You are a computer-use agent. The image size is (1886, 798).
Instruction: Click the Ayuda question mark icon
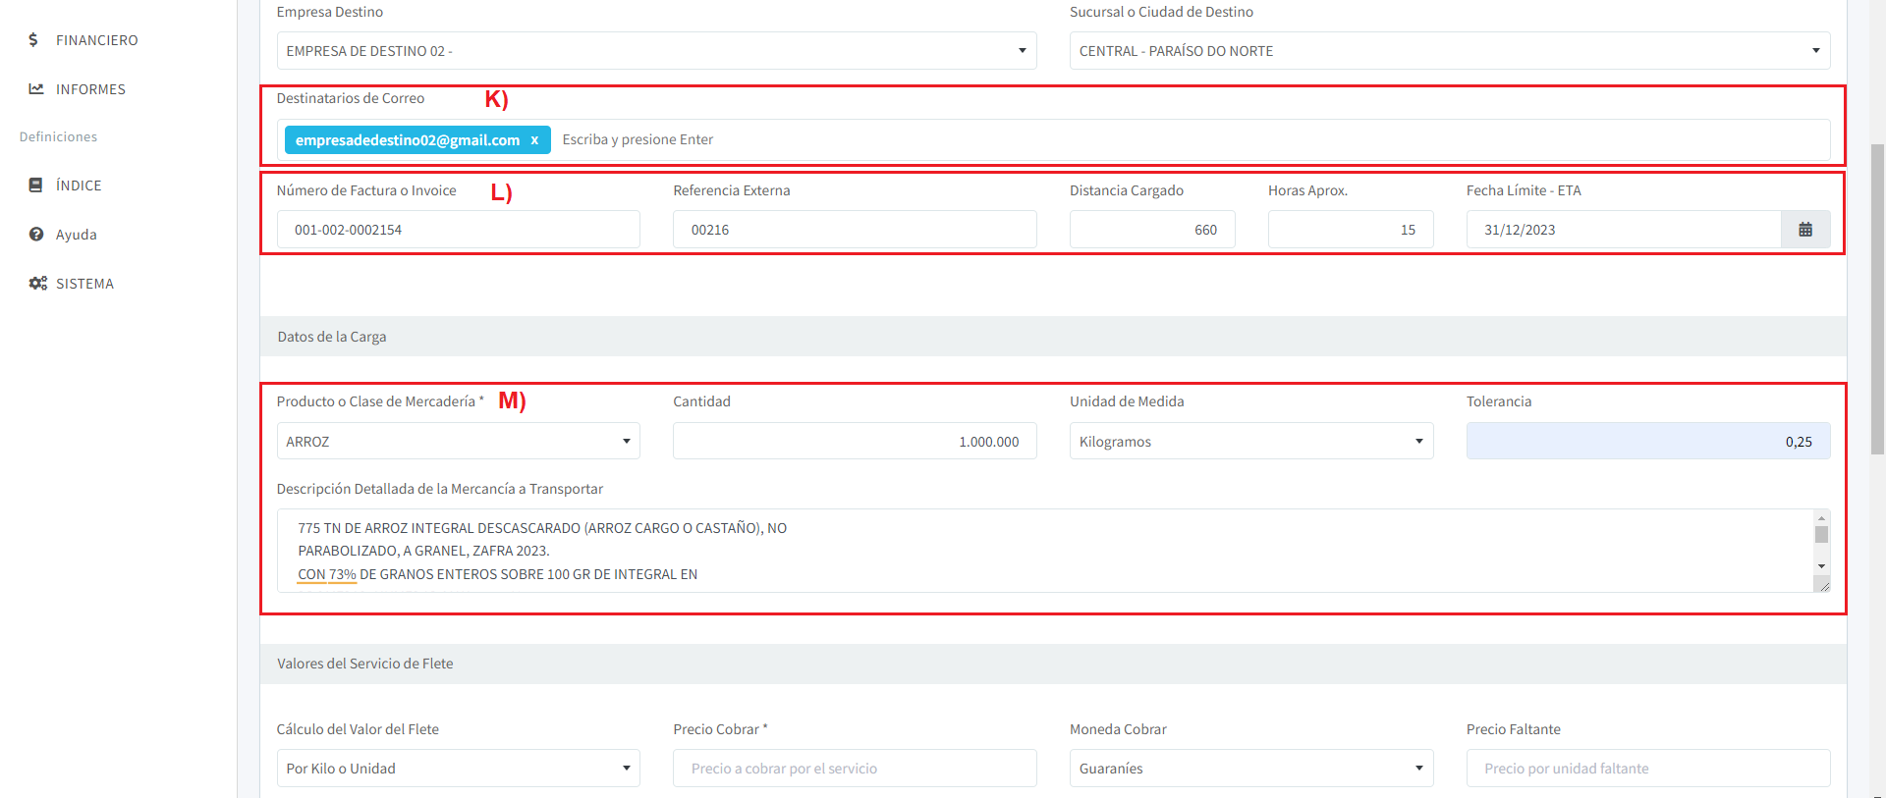coord(36,235)
